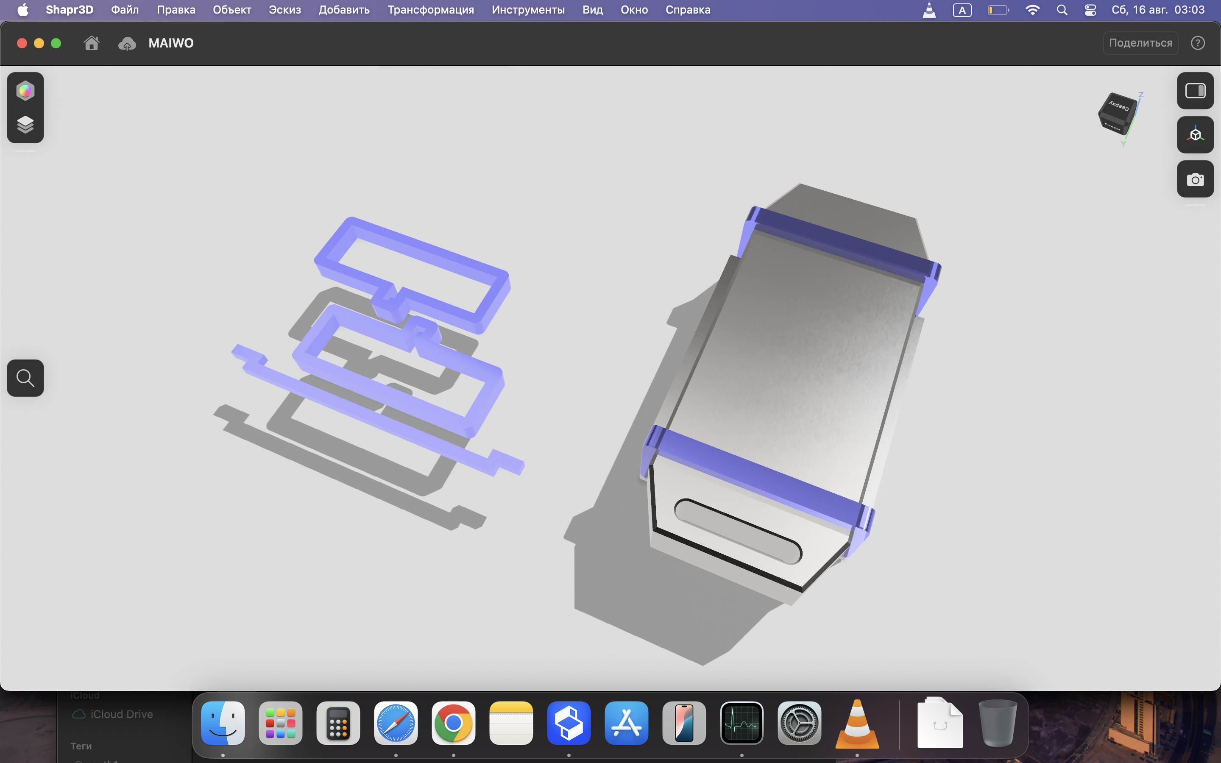The width and height of the screenshot is (1221, 763).
Task: Open the help question mark button
Action: point(1198,43)
